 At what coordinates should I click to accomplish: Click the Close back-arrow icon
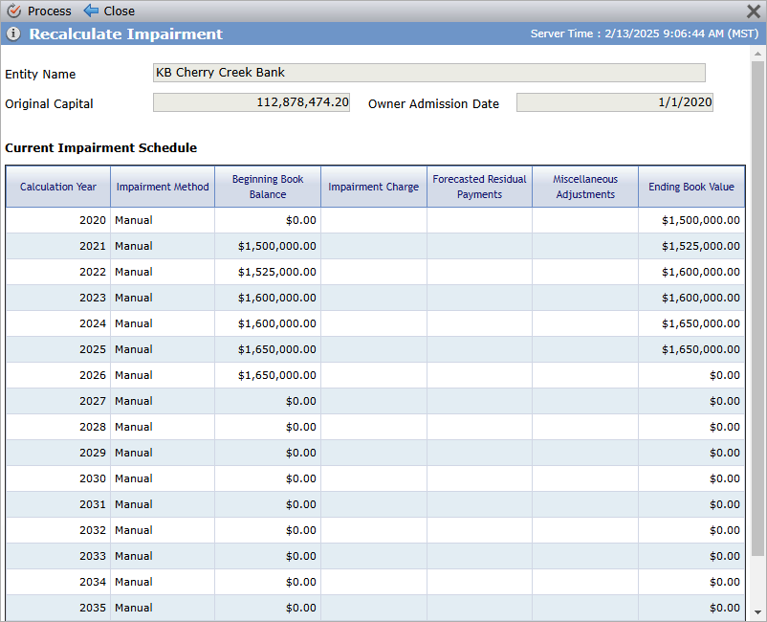click(x=91, y=11)
